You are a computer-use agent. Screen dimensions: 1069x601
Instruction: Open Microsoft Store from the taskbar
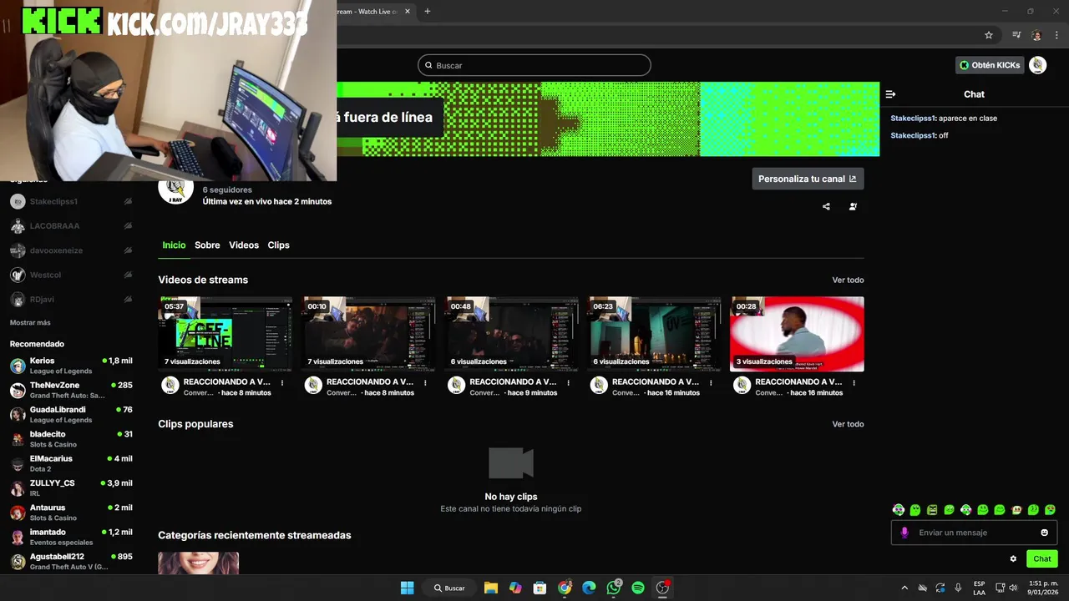(x=540, y=588)
